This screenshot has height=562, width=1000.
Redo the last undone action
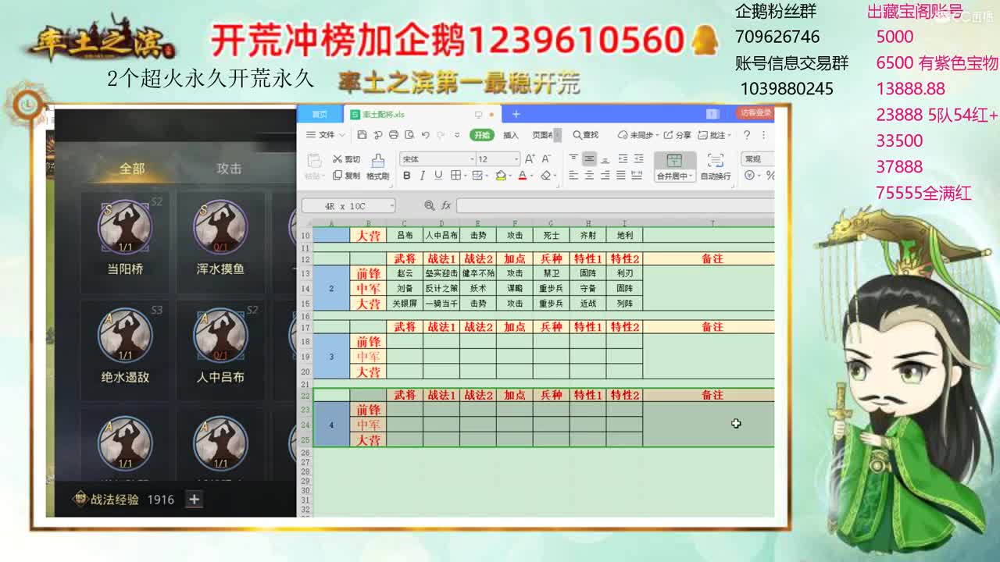pos(441,135)
